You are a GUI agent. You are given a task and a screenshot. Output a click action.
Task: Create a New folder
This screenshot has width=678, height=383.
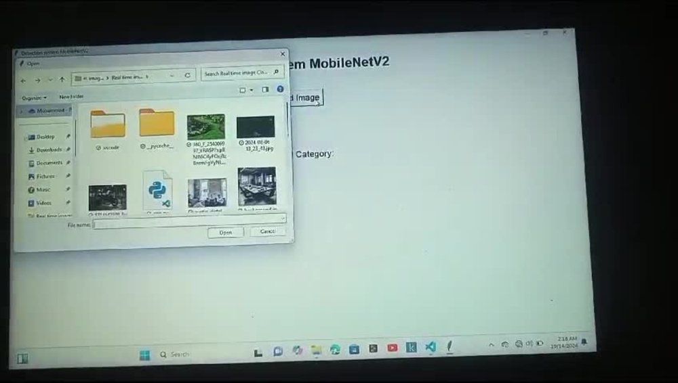pyautogui.click(x=71, y=97)
